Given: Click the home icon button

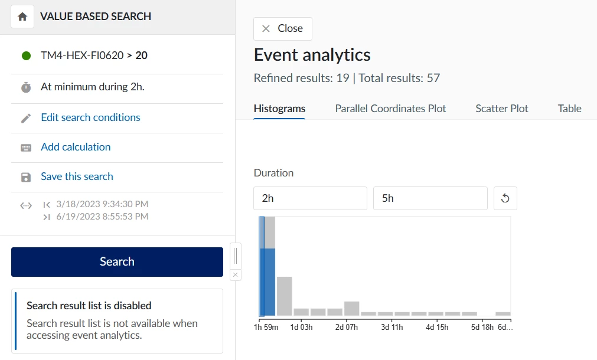Looking at the screenshot, I should 22,17.
